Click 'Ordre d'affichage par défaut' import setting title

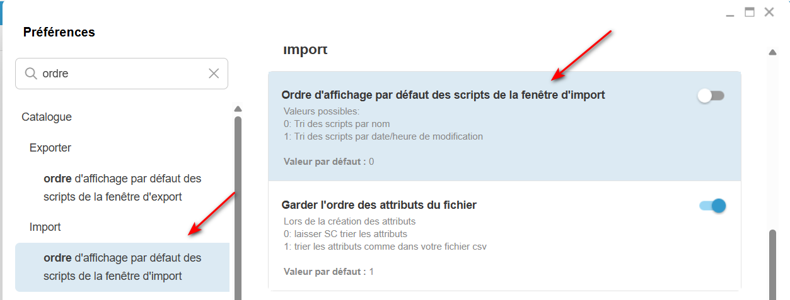[x=443, y=95]
